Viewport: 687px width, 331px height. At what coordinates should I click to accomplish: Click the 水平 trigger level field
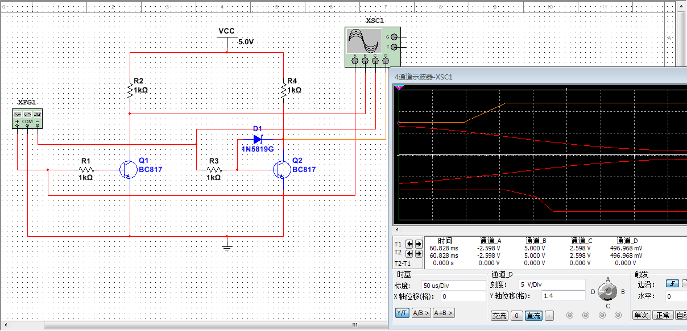tap(676, 296)
